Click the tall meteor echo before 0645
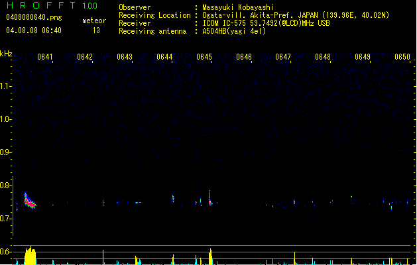 [x=210, y=198]
